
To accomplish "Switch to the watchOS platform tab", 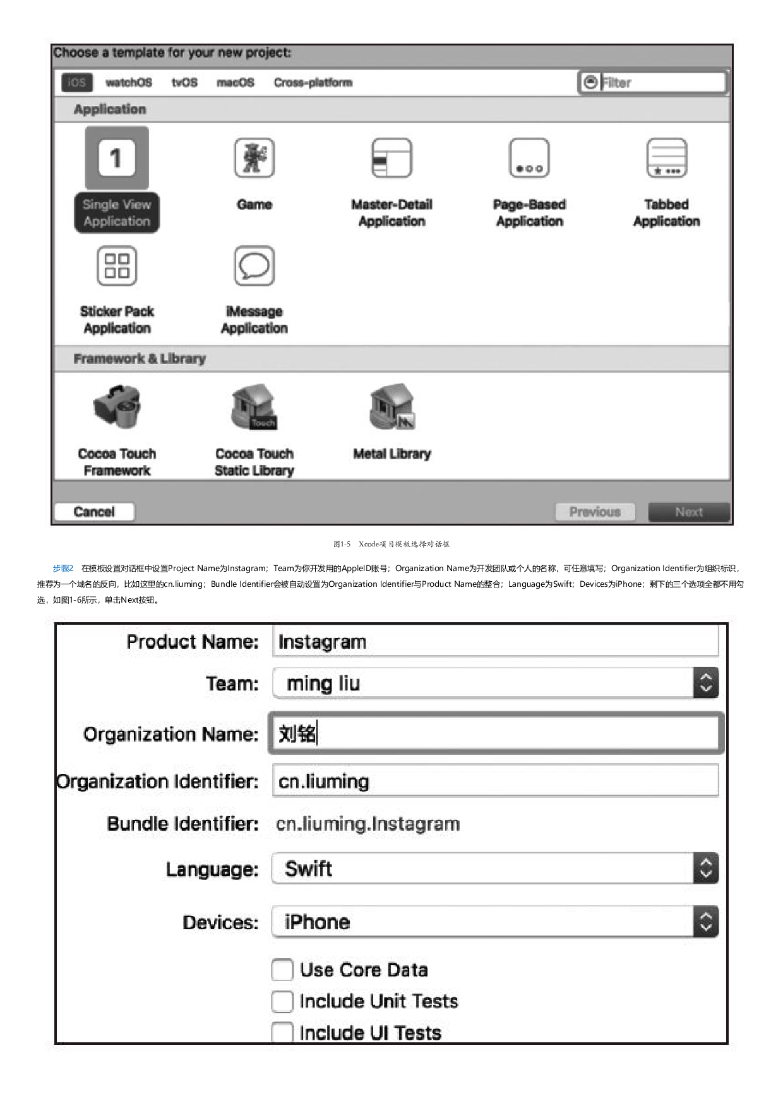I will pyautogui.click(x=129, y=83).
